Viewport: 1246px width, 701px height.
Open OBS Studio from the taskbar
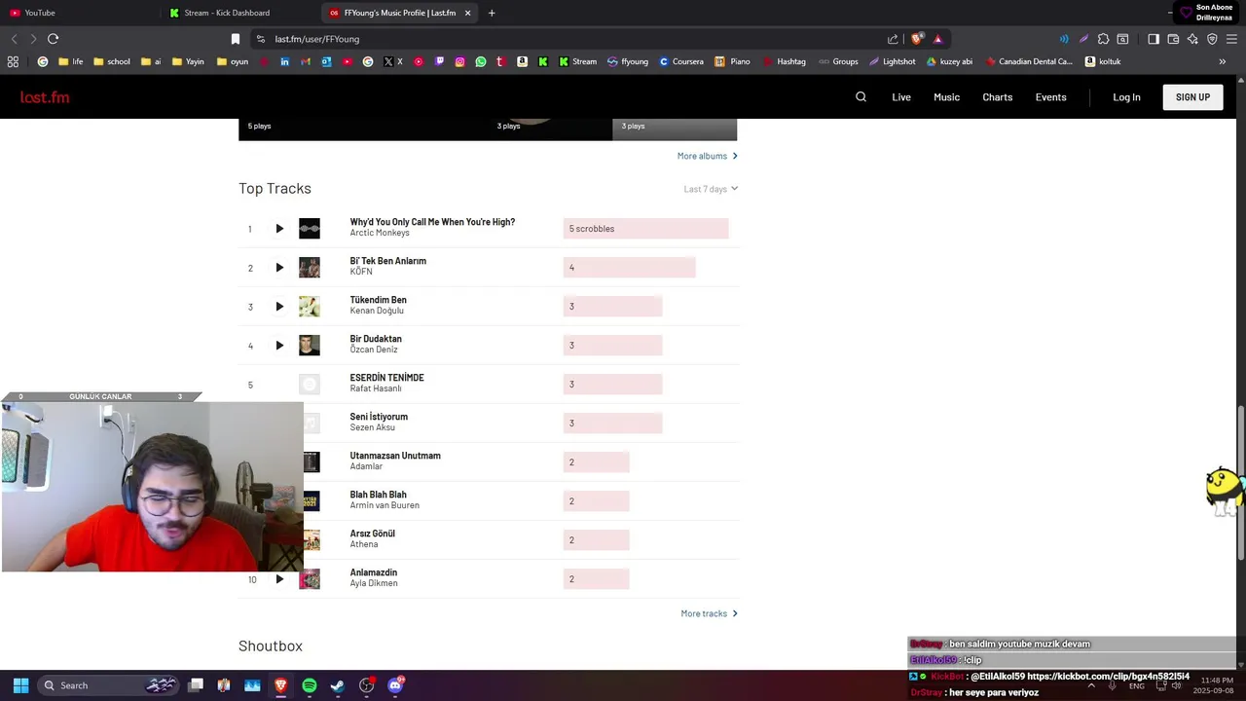click(x=367, y=685)
